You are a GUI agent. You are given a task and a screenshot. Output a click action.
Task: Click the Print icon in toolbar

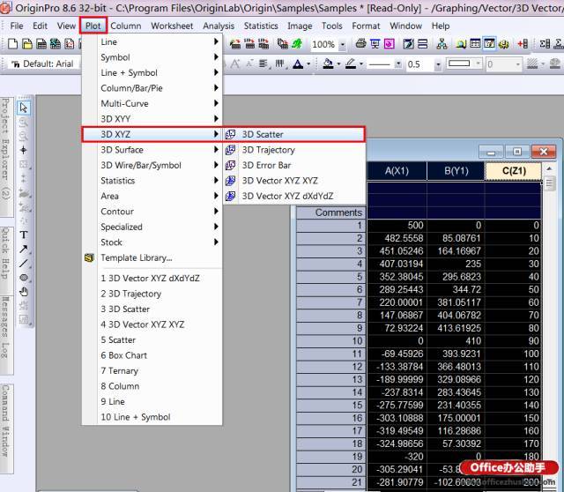point(360,44)
